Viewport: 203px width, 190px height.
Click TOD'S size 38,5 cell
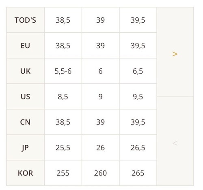(63, 20)
